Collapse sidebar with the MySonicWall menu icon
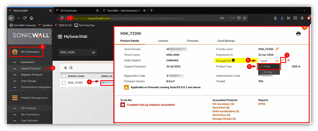The height and width of the screenshot is (131, 318). tap(60, 36)
